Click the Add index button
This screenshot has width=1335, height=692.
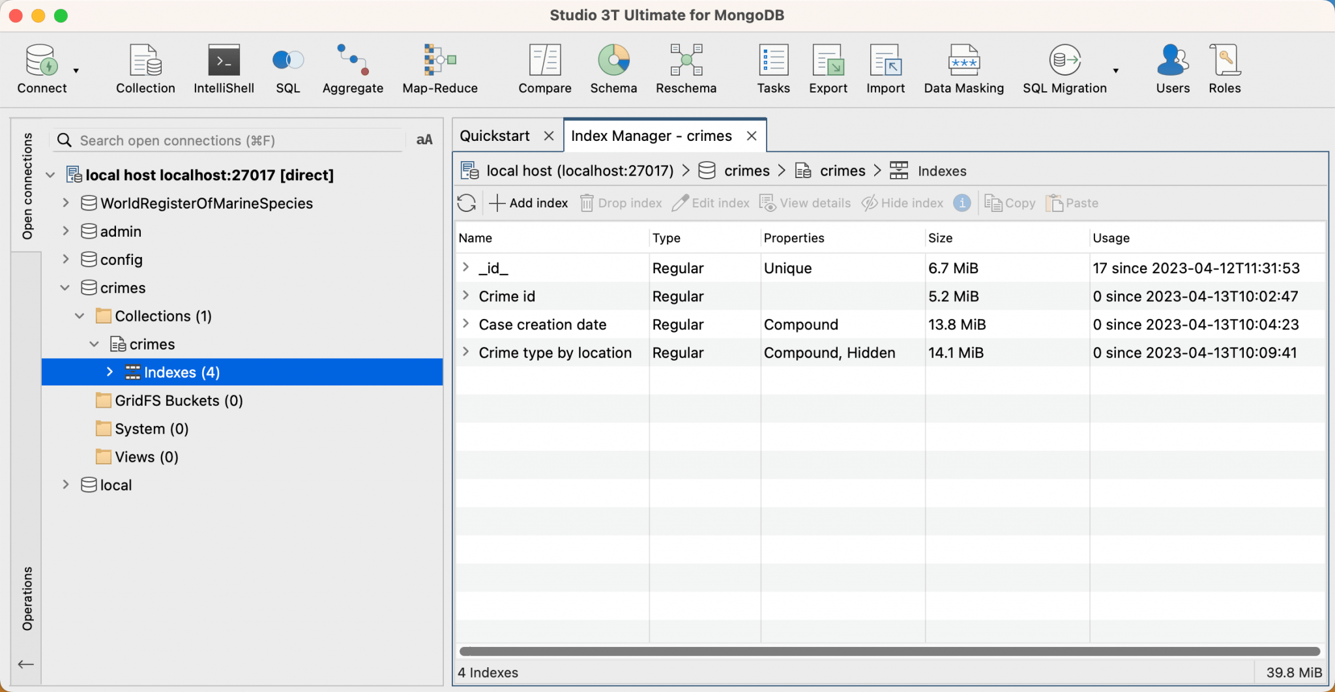click(x=529, y=203)
